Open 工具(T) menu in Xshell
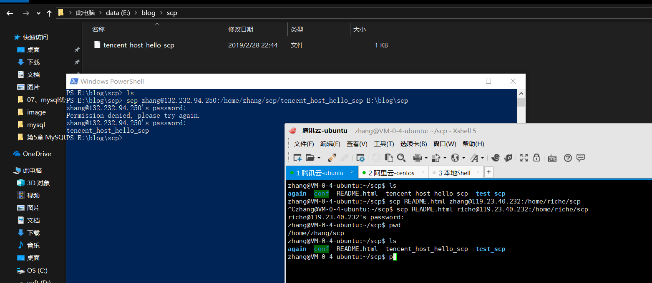The height and width of the screenshot is (283, 652). pyautogui.click(x=384, y=144)
